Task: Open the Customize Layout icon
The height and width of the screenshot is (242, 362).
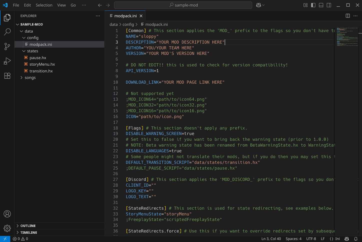Action: point(305,5)
